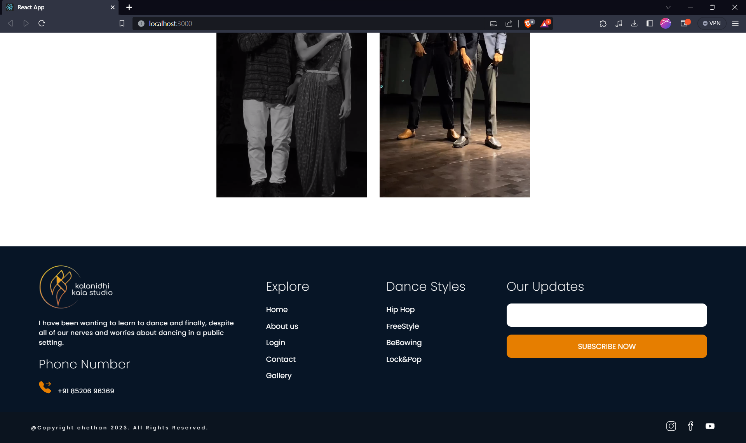The image size is (746, 443).
Task: Select the React App tab
Action: click(x=58, y=7)
